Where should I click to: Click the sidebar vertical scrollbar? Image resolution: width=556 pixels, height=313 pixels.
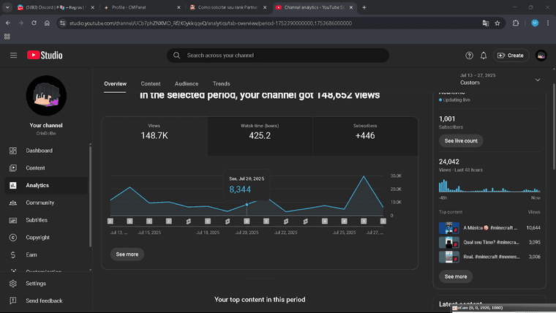tap(90, 195)
